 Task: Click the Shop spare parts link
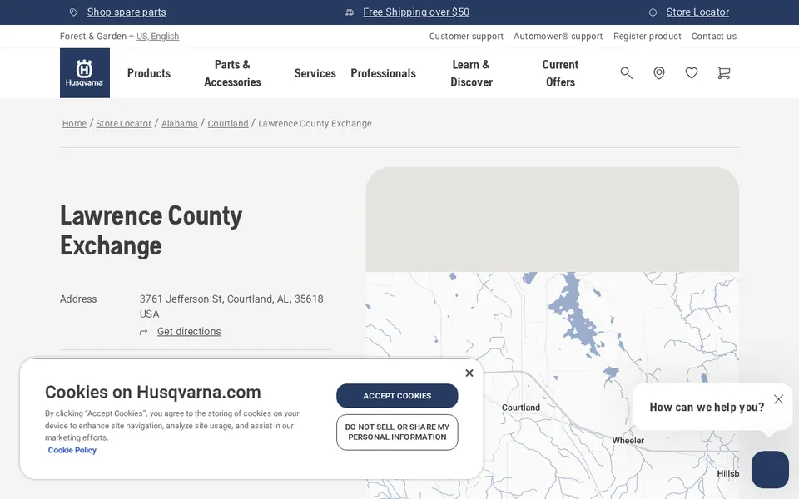pyautogui.click(x=127, y=12)
